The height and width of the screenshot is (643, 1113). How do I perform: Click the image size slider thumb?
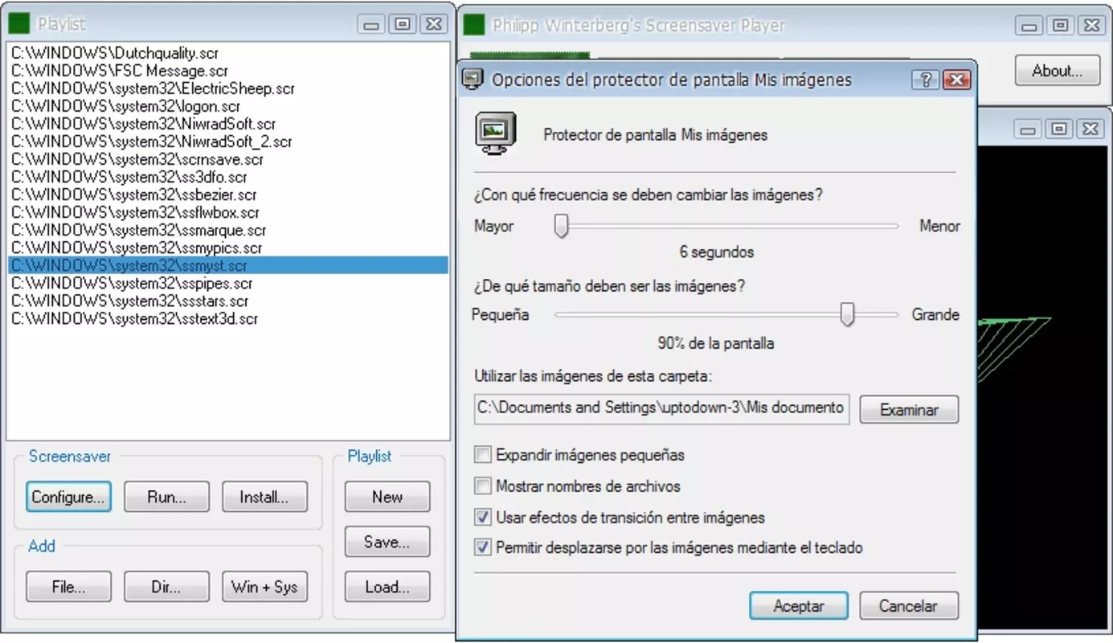(x=847, y=314)
